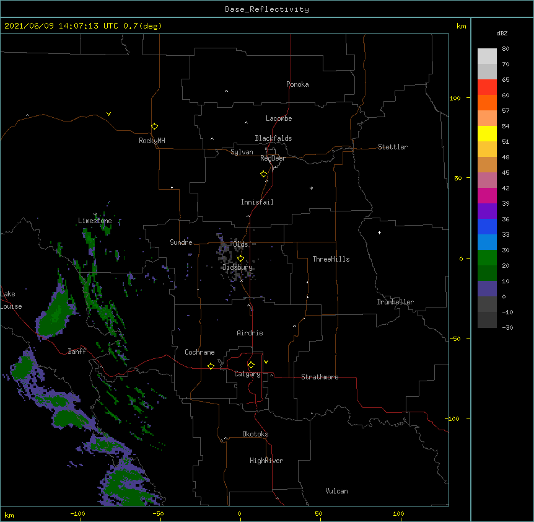Viewport: 534px width, 522px height.
Task: Click the RedDeer city label
Action: pyautogui.click(x=273, y=158)
